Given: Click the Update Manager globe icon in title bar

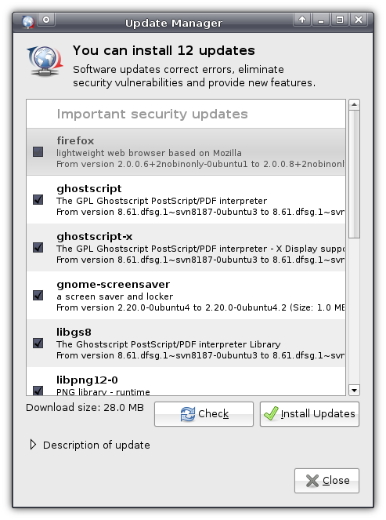Looking at the screenshot, I should [28, 22].
